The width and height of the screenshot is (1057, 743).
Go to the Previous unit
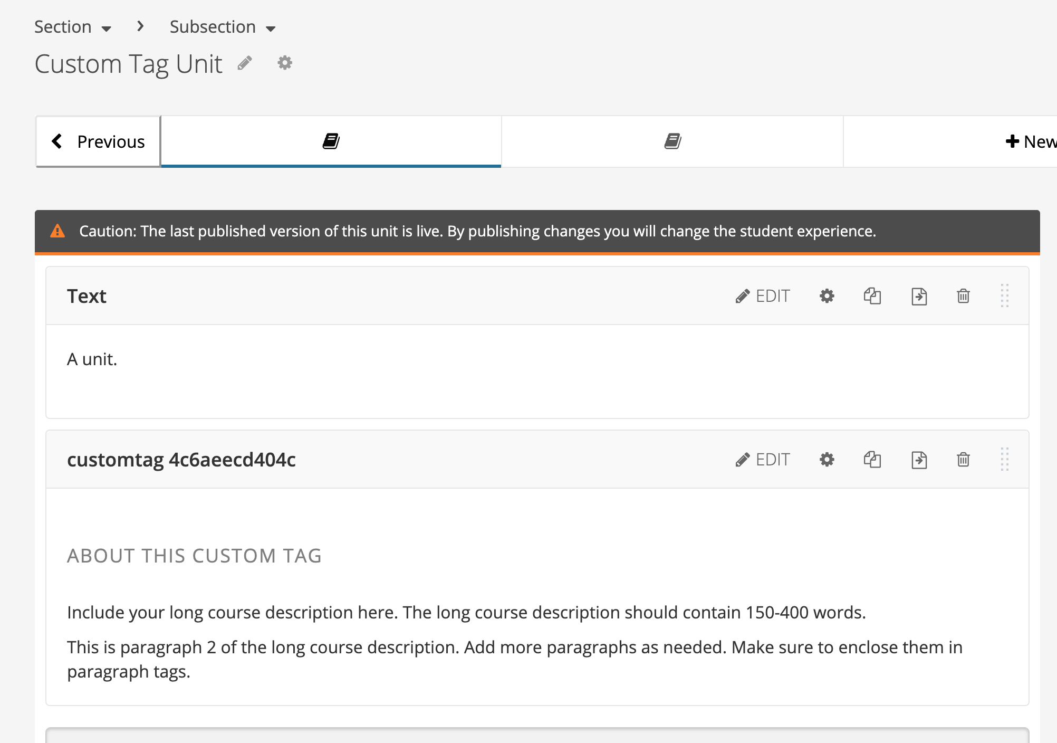[x=98, y=141]
